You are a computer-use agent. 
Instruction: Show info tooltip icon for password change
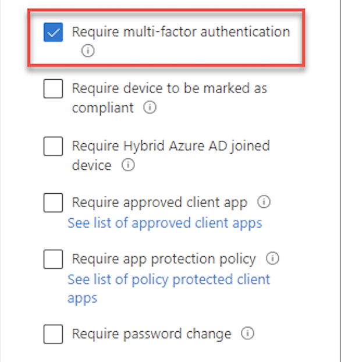click(248, 333)
